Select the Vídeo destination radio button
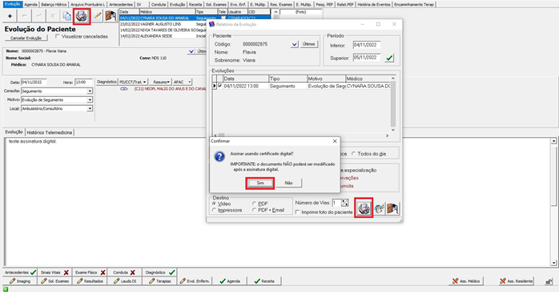559x299 pixels. point(214,204)
